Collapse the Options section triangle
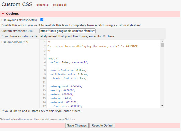This screenshot has width=181, height=131. [3, 14]
